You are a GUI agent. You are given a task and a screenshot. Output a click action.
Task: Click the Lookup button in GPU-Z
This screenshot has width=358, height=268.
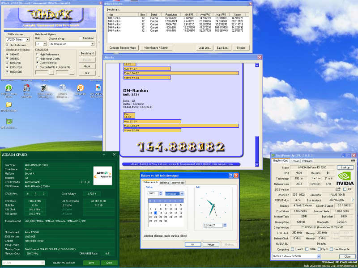(345, 167)
